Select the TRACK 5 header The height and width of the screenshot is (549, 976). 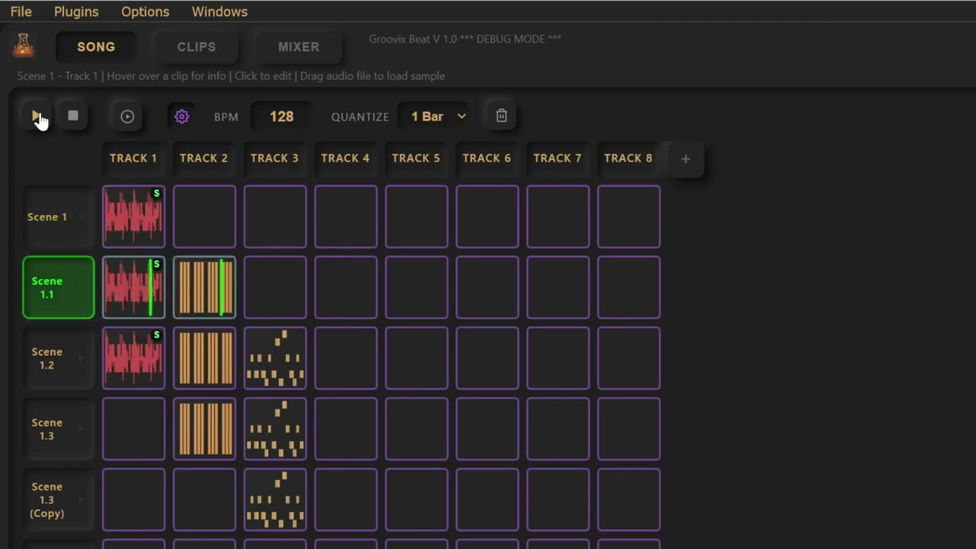coord(416,158)
